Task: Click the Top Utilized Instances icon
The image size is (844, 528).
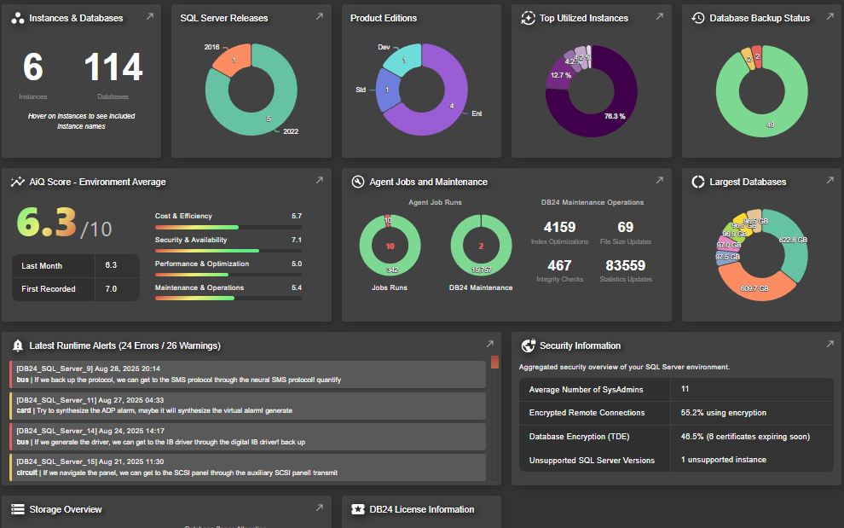Action: point(528,18)
